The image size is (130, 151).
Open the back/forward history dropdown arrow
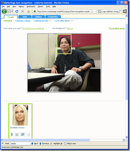pos(12,11)
